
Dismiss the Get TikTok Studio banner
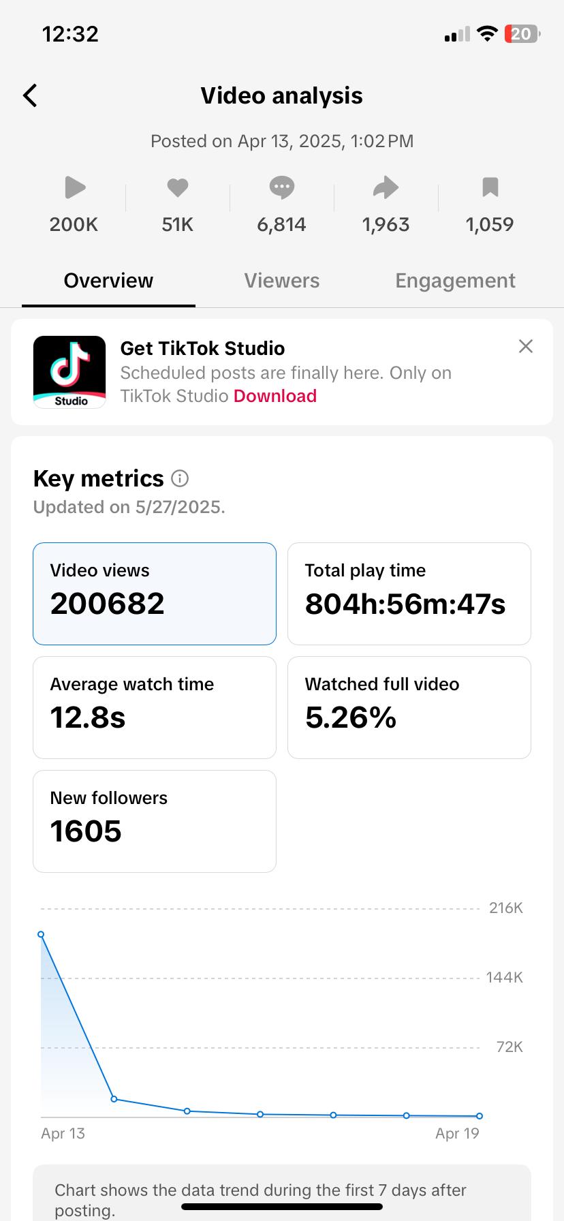point(526,346)
